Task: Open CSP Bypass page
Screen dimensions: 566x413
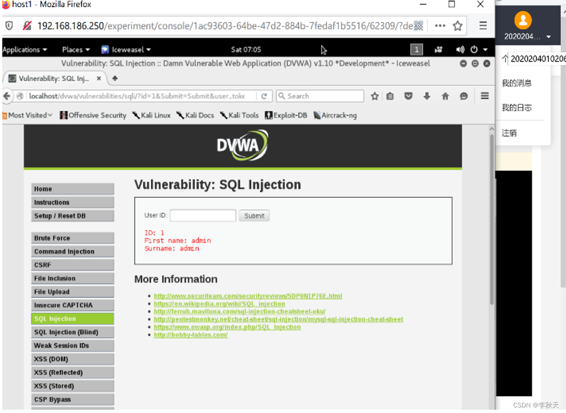Action: click(73, 399)
